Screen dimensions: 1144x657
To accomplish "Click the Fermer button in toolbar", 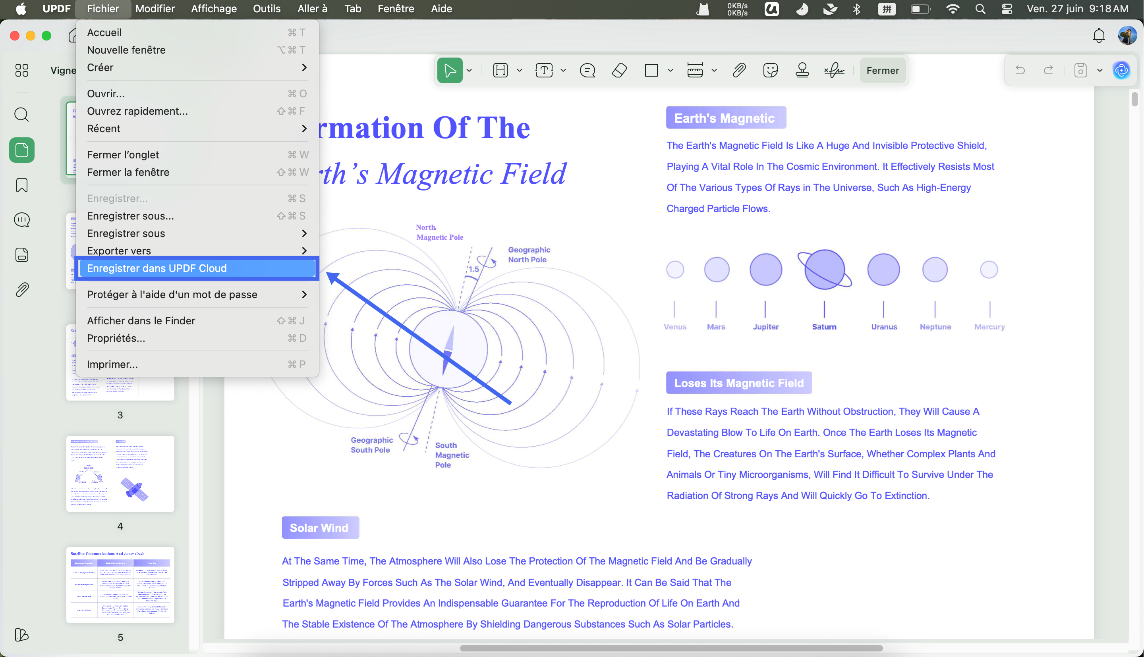I will pyautogui.click(x=883, y=70).
